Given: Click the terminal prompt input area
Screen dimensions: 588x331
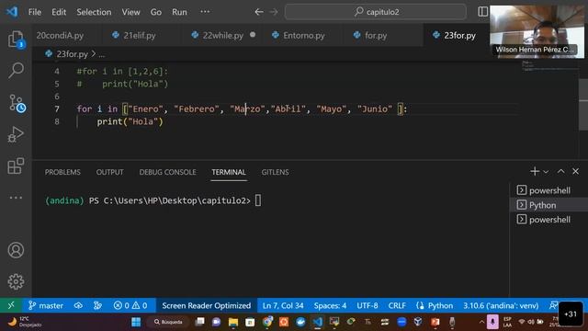Looking at the screenshot, I should (258, 200).
